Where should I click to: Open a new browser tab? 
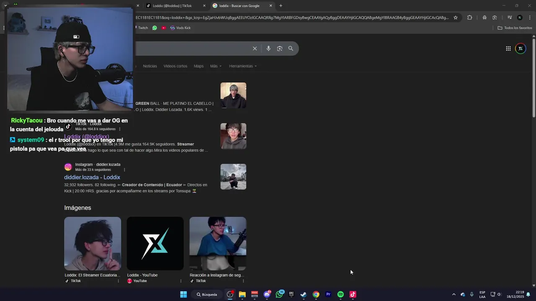(281, 6)
